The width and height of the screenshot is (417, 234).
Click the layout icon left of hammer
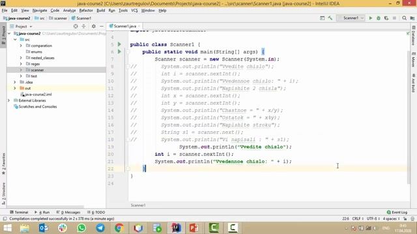(x=322, y=18)
